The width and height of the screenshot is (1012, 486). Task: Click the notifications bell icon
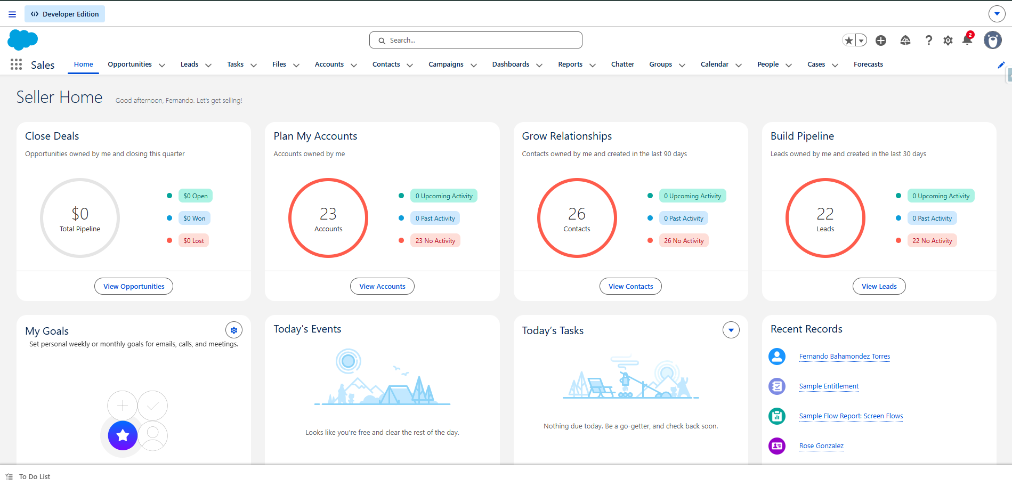click(x=967, y=40)
